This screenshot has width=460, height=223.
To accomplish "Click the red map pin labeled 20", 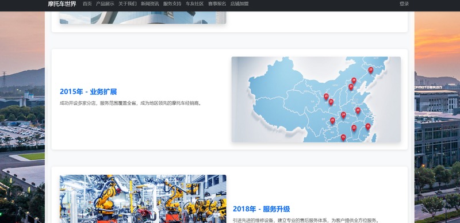I will [x=358, y=110].
